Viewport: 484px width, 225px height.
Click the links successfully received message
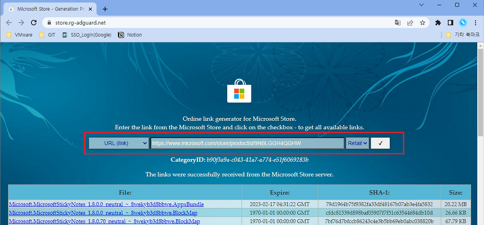click(x=239, y=174)
